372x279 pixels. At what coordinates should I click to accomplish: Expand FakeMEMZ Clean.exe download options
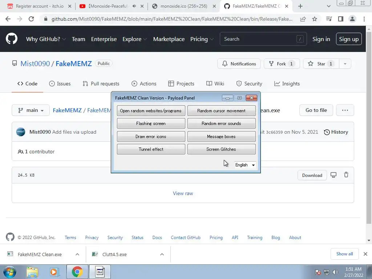point(77,254)
